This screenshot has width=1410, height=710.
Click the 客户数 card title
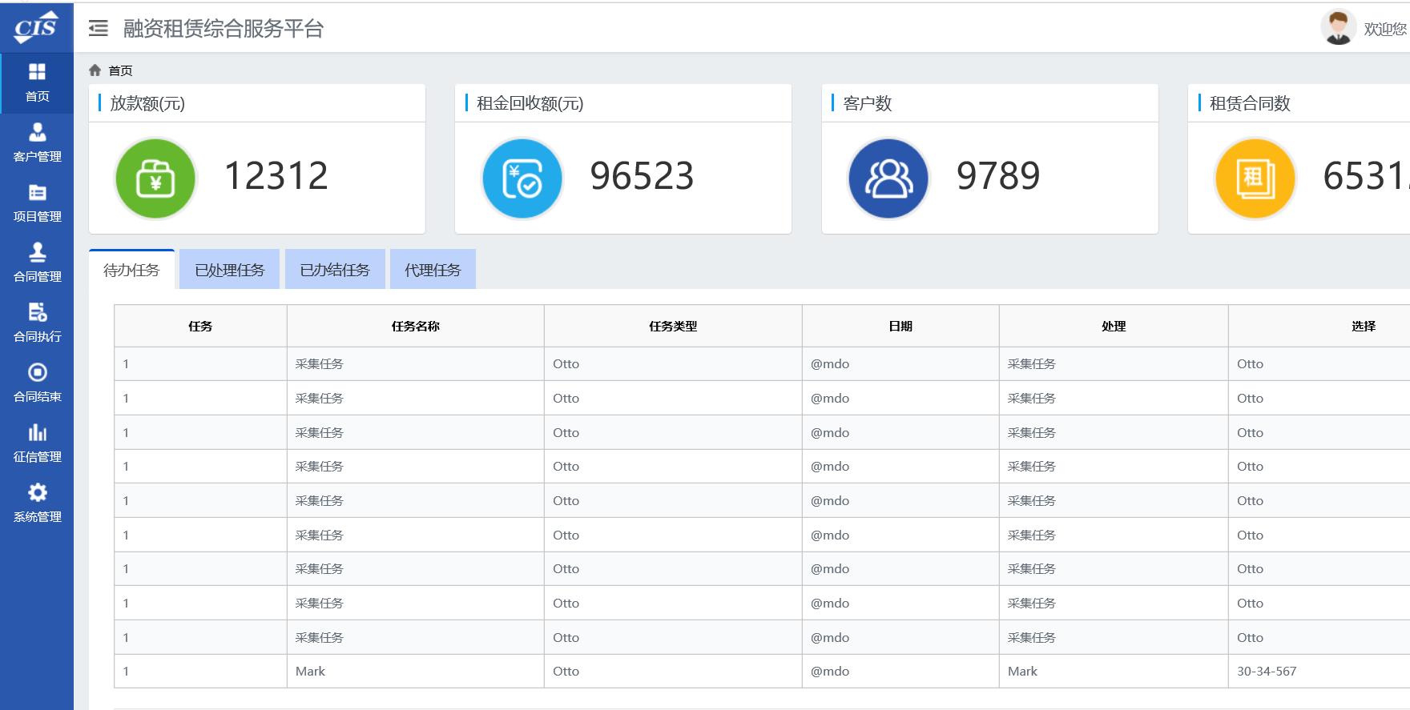pyautogui.click(x=868, y=103)
